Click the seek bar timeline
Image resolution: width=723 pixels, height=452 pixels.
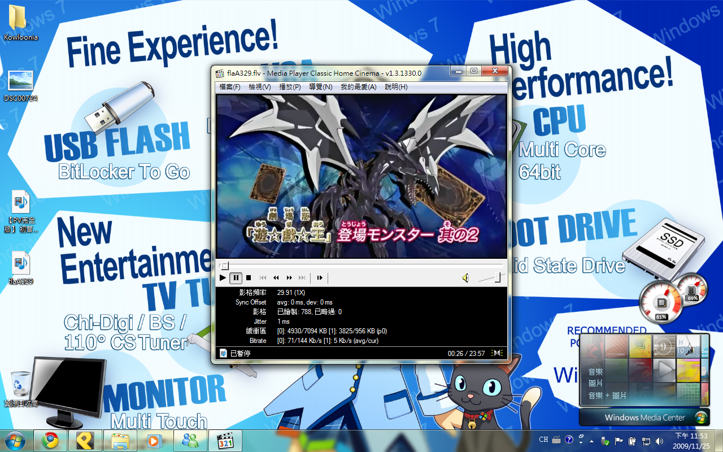361,265
